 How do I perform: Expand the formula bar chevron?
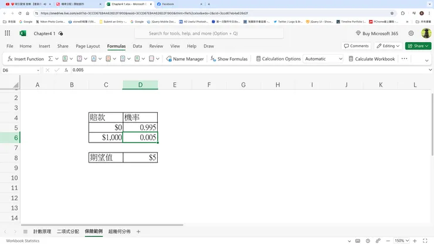[430, 70]
